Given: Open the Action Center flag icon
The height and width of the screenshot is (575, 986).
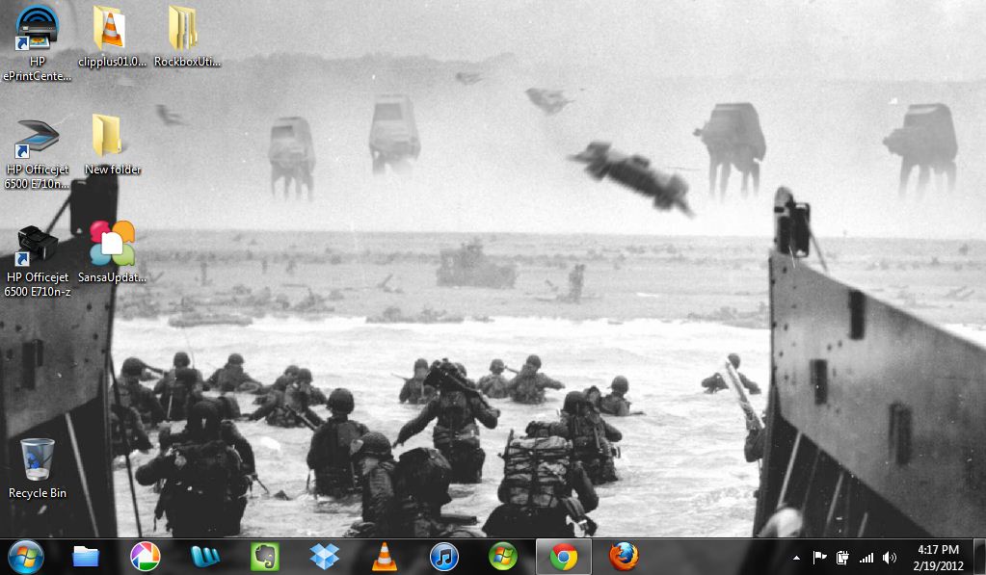Looking at the screenshot, I should tap(819, 558).
